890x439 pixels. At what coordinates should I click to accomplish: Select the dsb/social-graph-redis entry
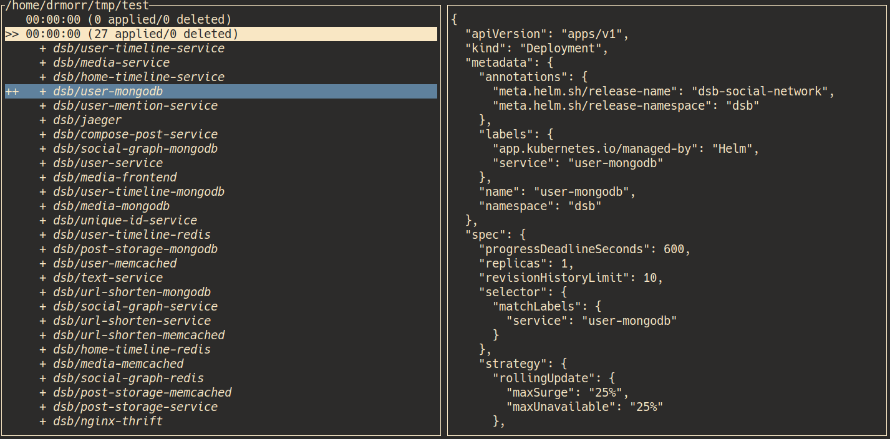[x=128, y=379]
